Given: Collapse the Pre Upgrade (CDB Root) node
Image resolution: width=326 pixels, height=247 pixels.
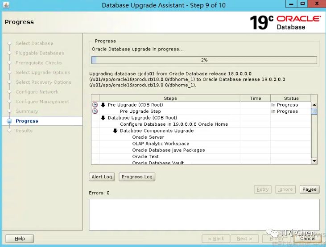Looking at the screenshot, I should 103,105.
